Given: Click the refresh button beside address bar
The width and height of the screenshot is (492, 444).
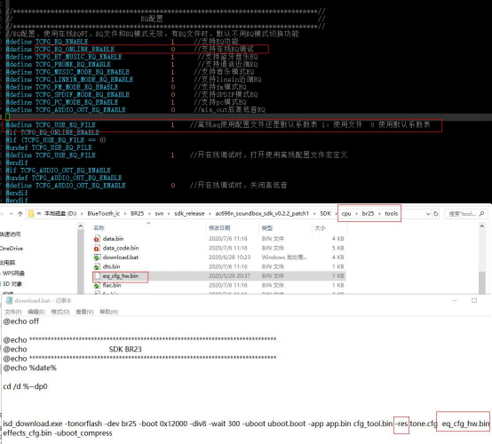Looking at the screenshot, I should 435,214.
